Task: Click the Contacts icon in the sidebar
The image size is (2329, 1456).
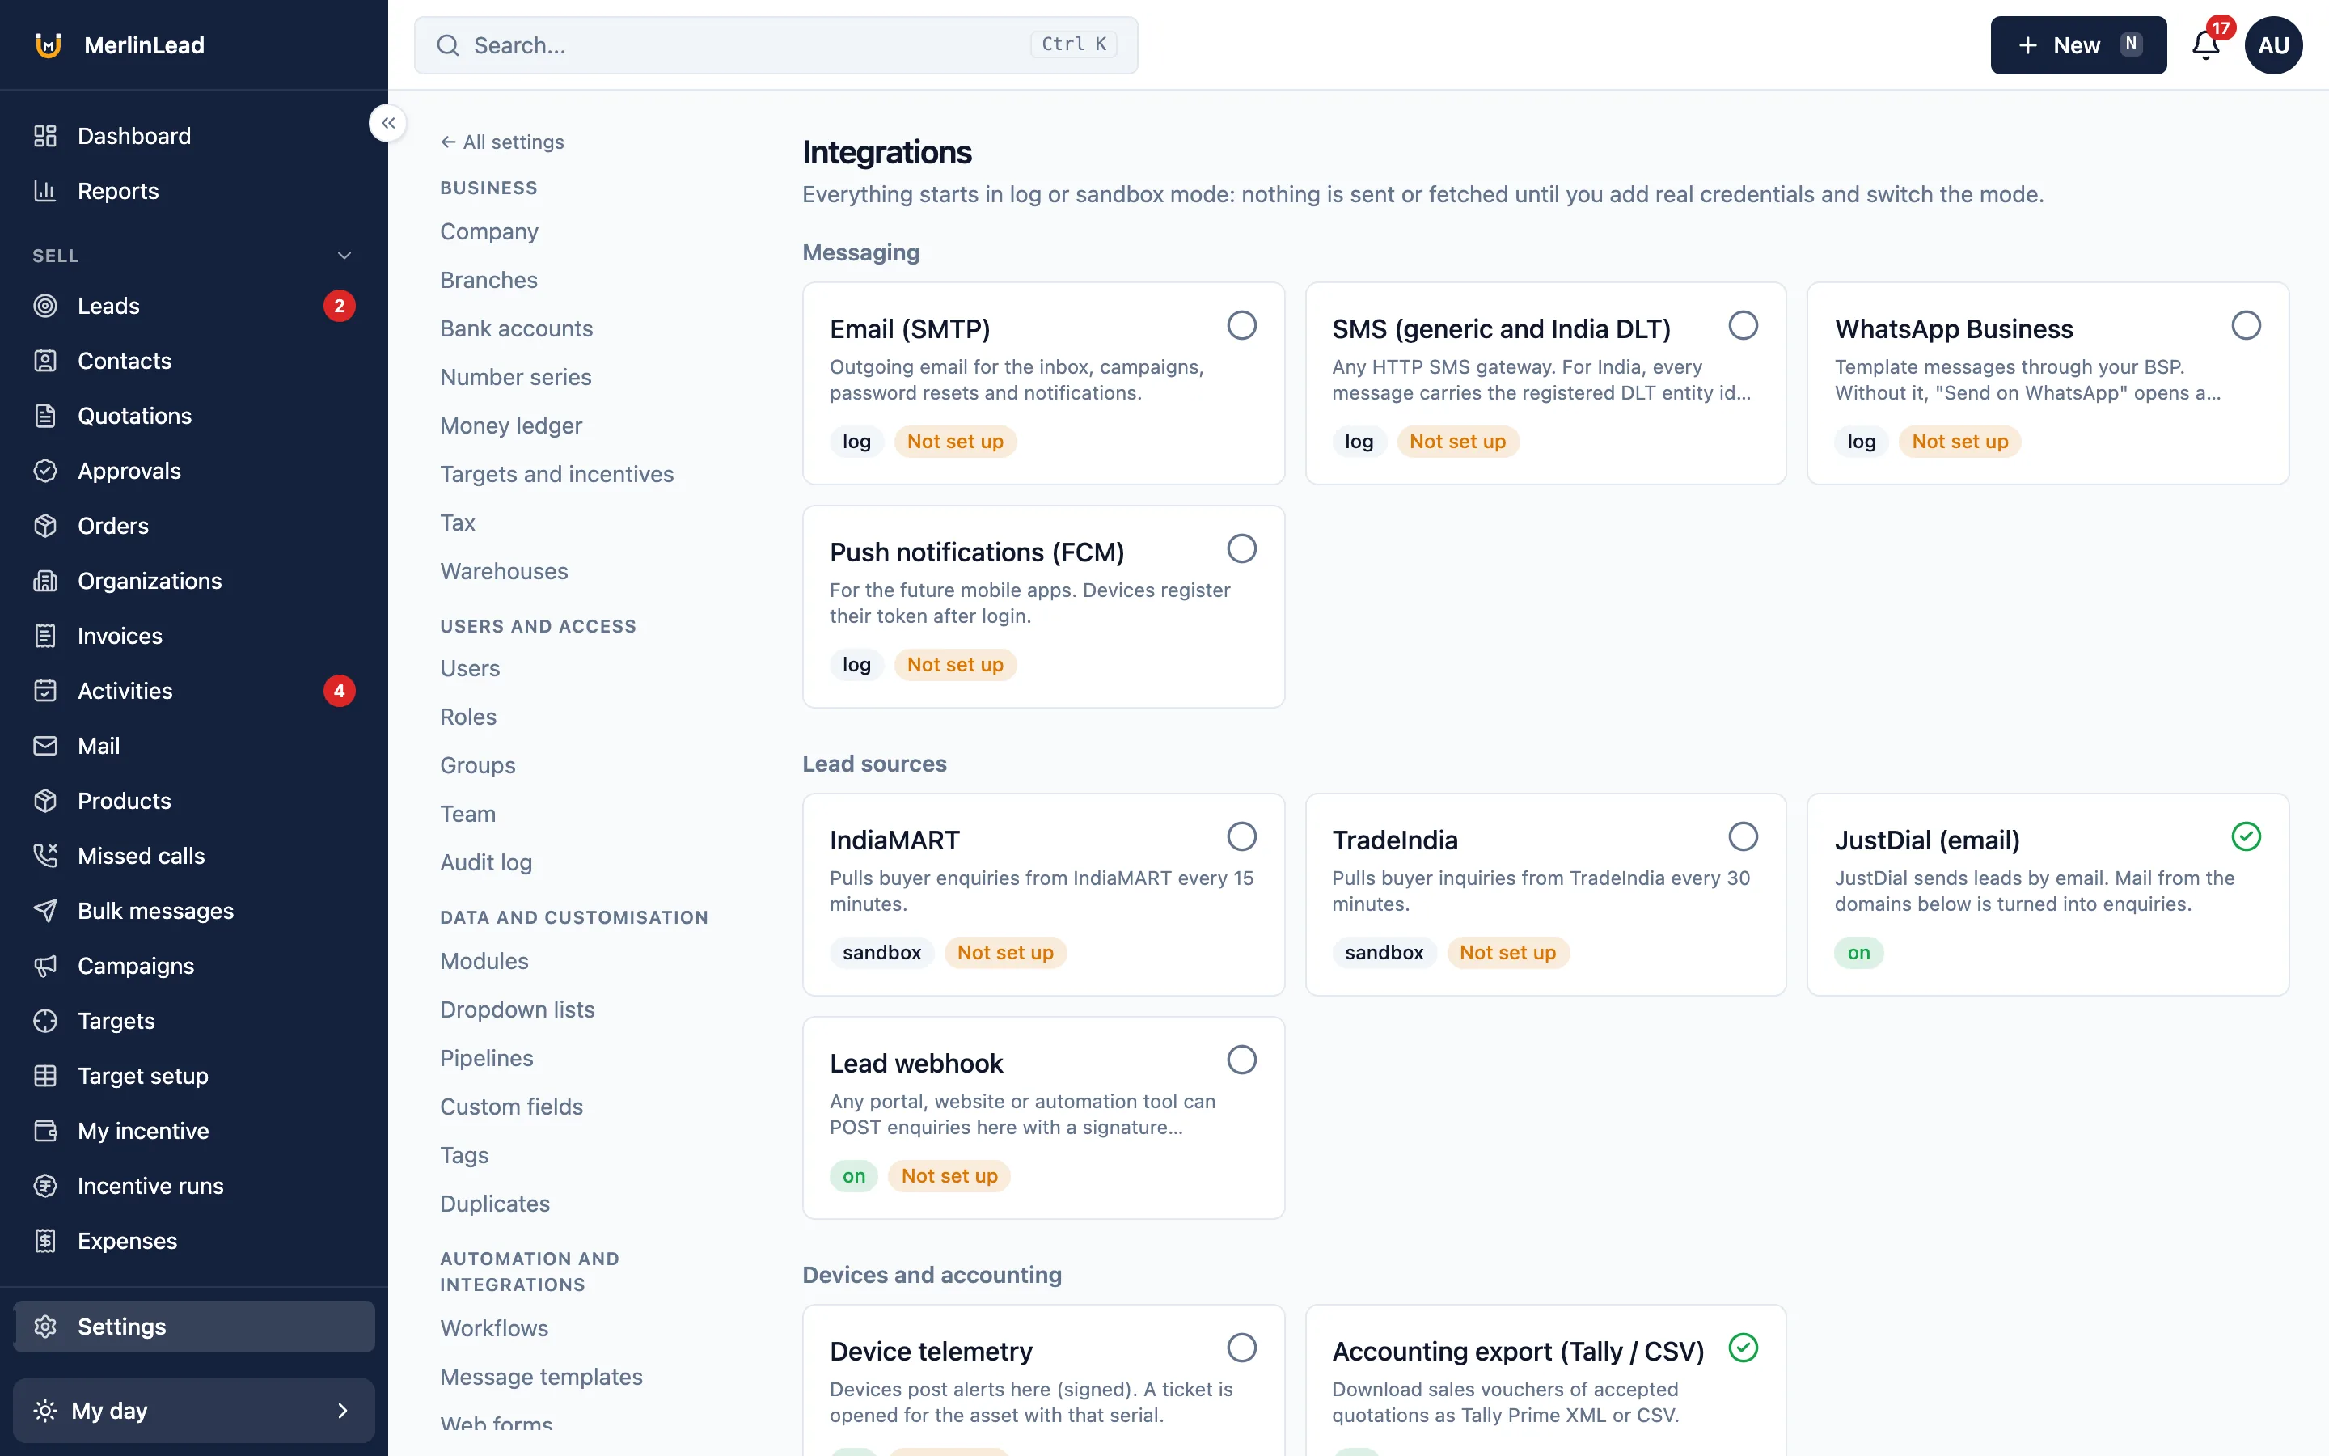Action: pos(45,360)
